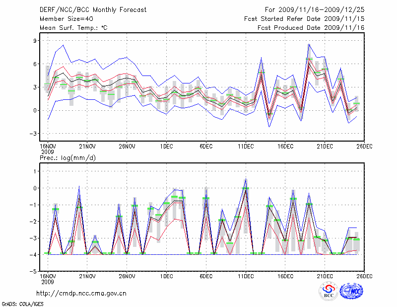Click the BCC logo icon
Screen dimensions: 397x307
[x=328, y=291]
